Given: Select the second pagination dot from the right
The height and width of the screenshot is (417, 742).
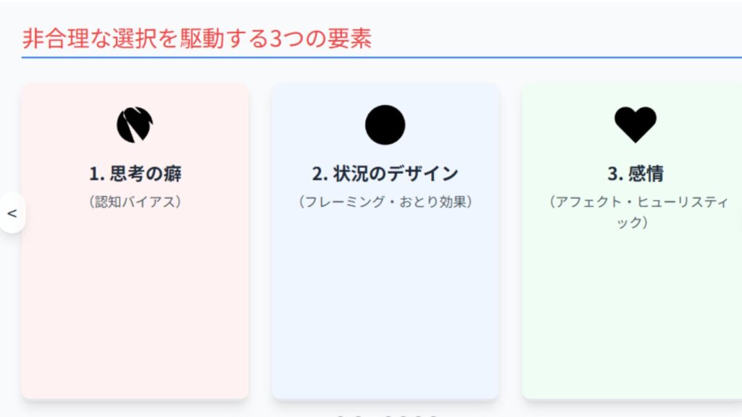Looking at the screenshot, I should click(419, 416).
